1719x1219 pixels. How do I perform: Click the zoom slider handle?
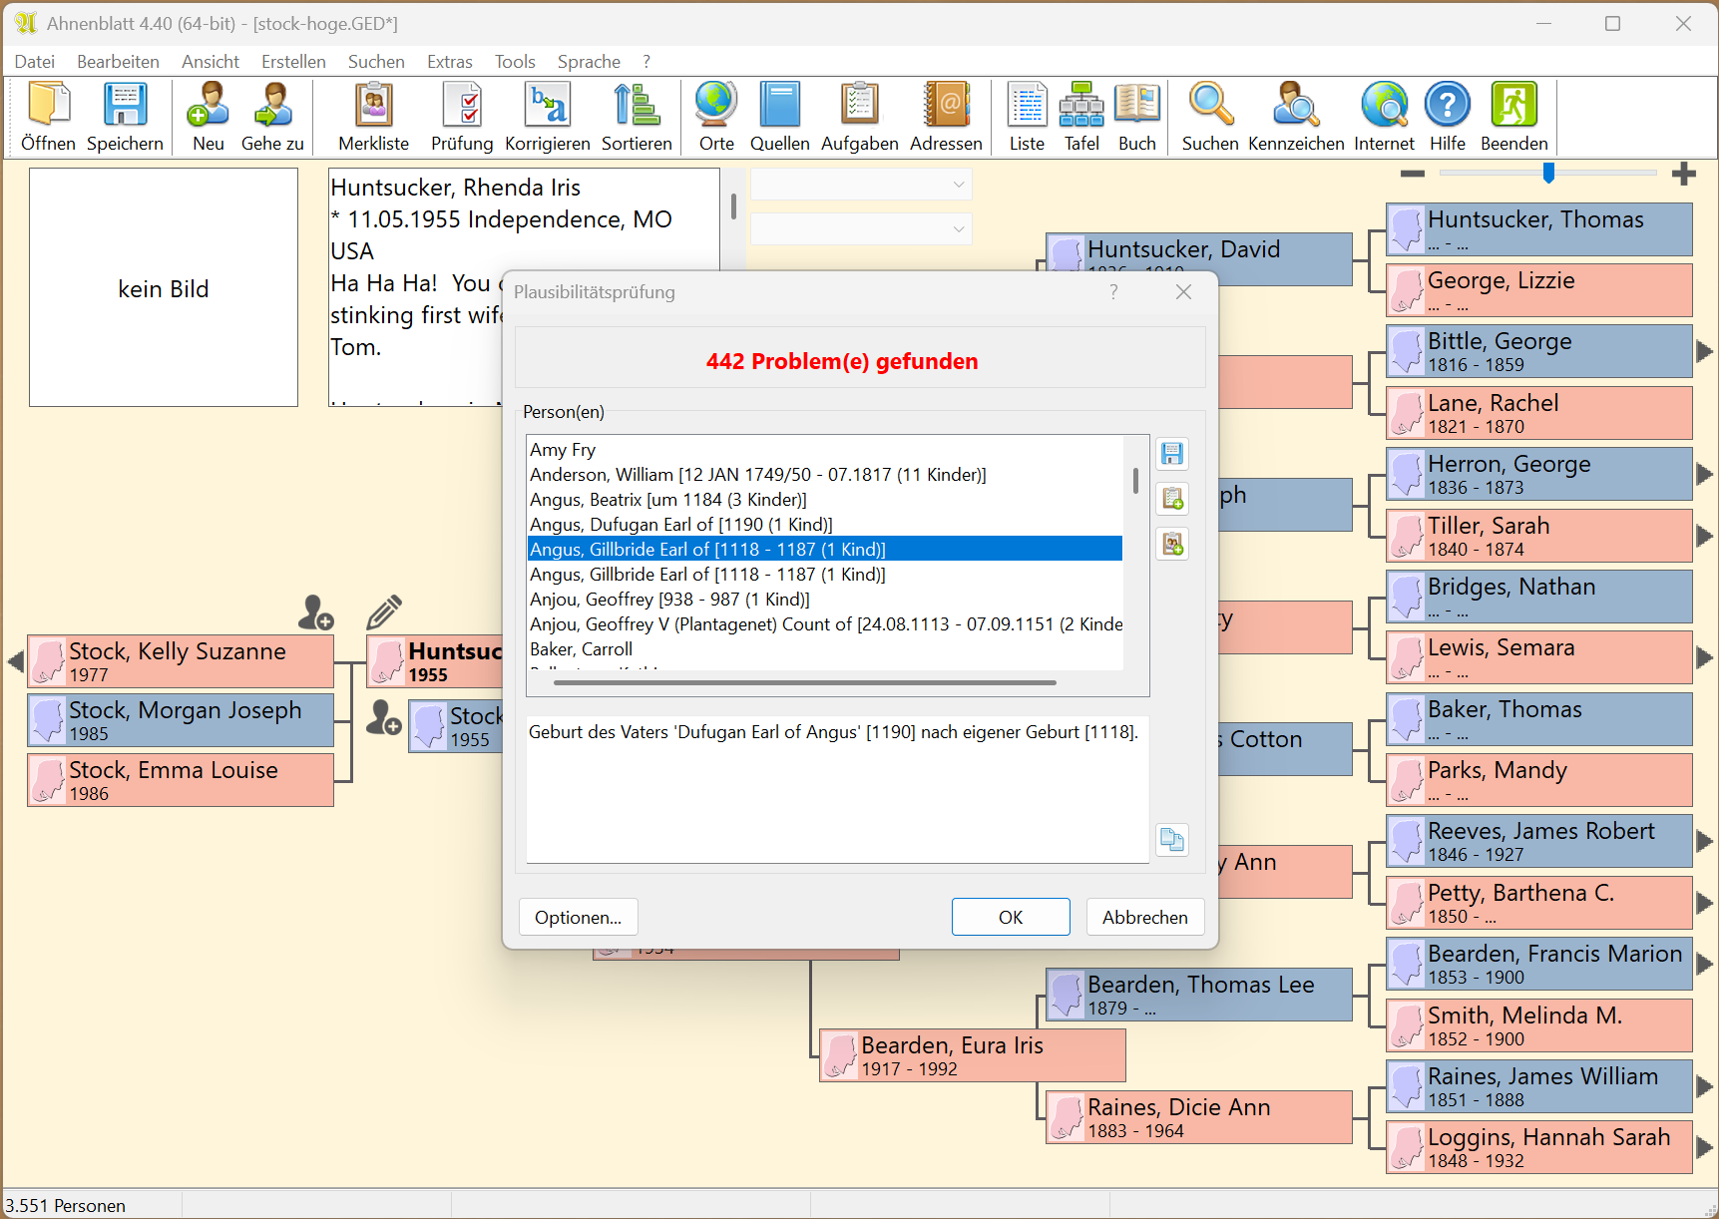(x=1548, y=174)
